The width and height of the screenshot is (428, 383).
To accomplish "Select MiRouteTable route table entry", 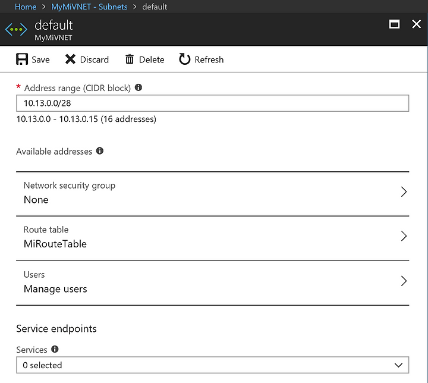I will [x=55, y=244].
